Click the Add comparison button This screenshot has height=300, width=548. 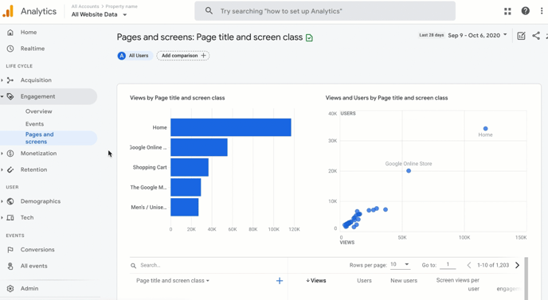[182, 56]
